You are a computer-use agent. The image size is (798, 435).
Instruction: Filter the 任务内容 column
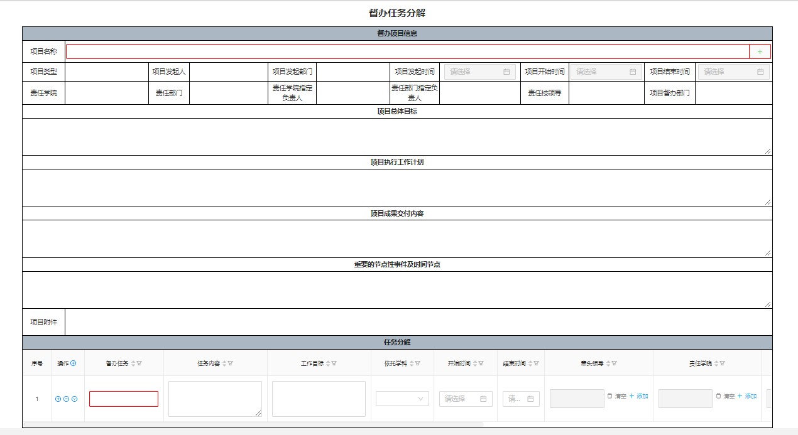tap(231, 363)
